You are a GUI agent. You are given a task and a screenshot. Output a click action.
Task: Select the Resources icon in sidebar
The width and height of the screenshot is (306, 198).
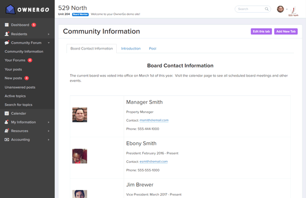click(7, 131)
